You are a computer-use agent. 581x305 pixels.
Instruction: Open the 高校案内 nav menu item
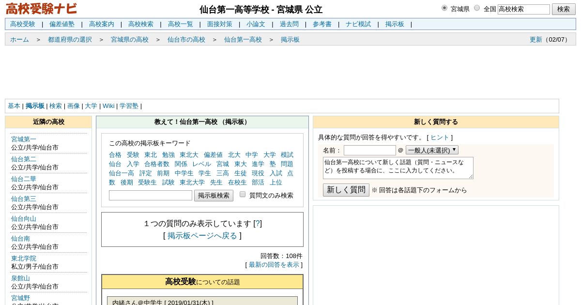tap(102, 24)
